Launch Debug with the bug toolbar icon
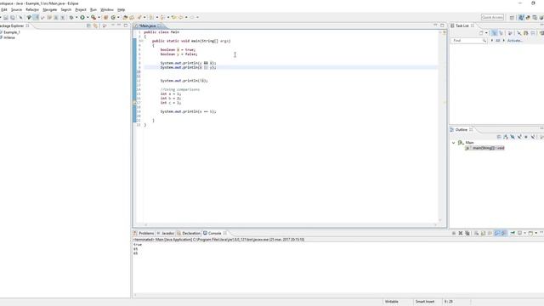The image size is (544, 306). (71, 17)
